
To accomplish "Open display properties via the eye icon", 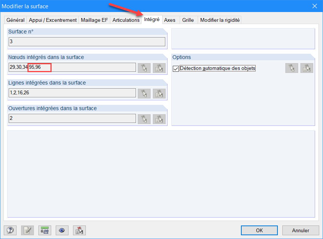I will click(62, 230).
